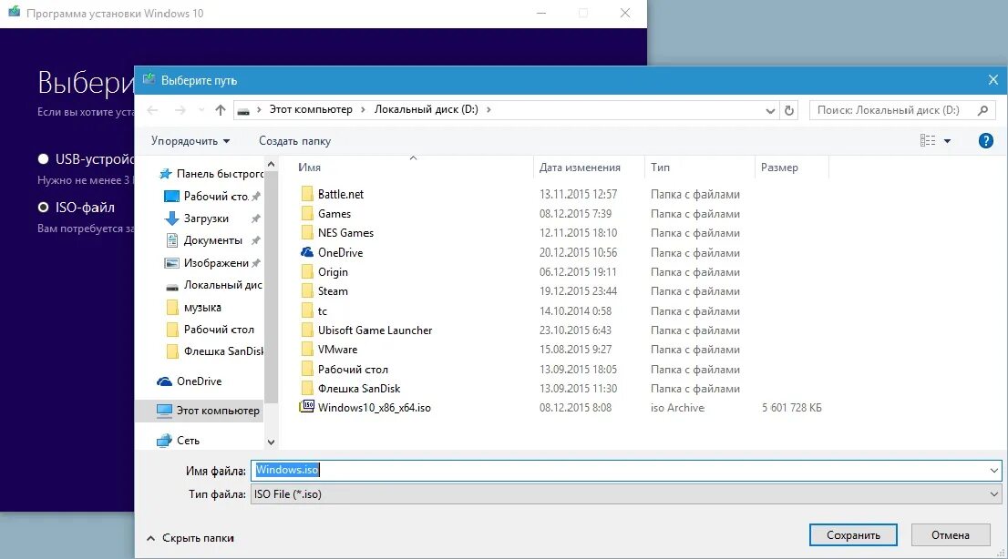Click the Forward navigation arrow

pos(180,110)
